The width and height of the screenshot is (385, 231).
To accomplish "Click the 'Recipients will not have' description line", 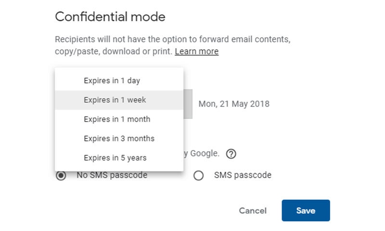I will coord(173,39).
